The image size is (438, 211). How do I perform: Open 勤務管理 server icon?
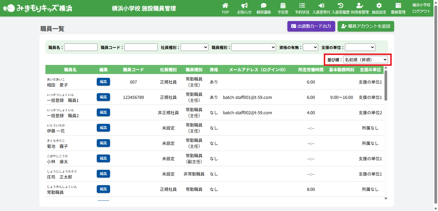[398, 6]
